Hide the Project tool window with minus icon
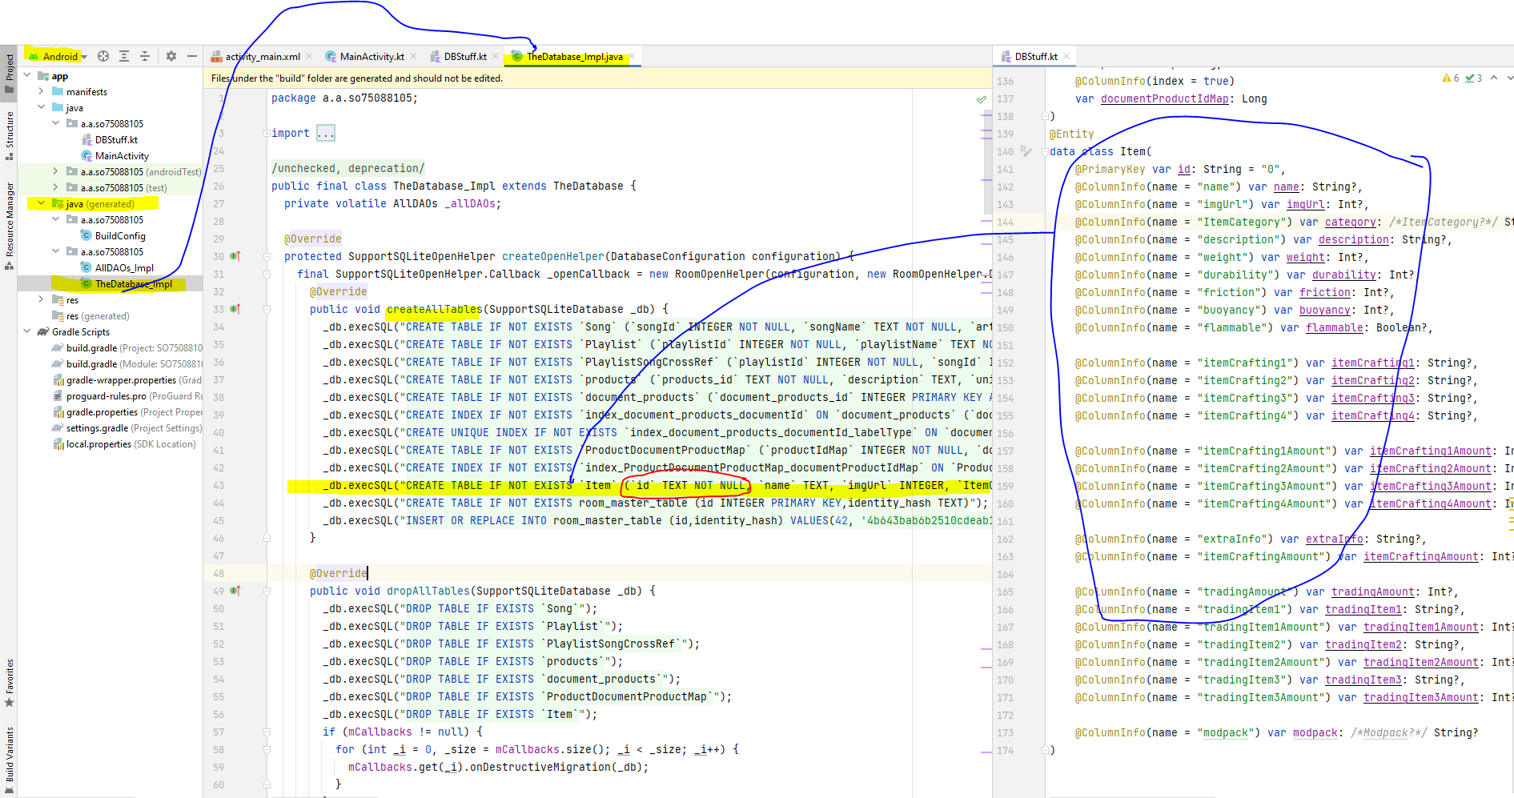Image resolution: width=1514 pixels, height=798 pixels. (x=192, y=56)
